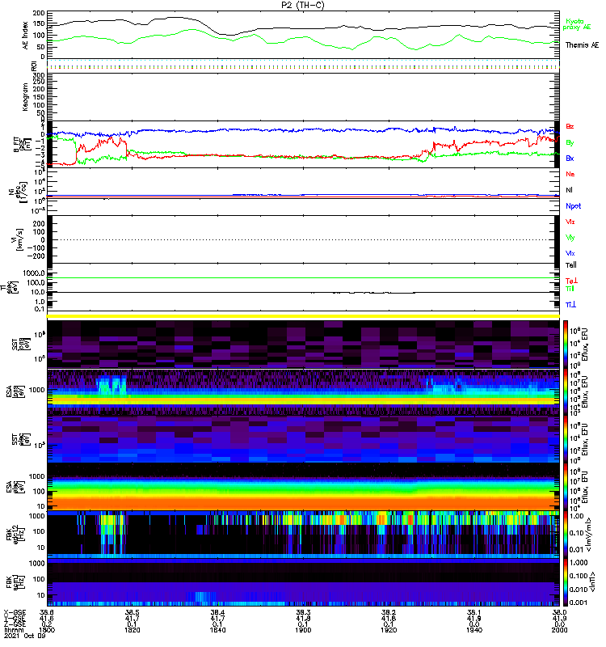Image resolution: width=606 pixels, height=647 pixels.
Task: Click the "1940" time tick label
Action: tap(474, 630)
